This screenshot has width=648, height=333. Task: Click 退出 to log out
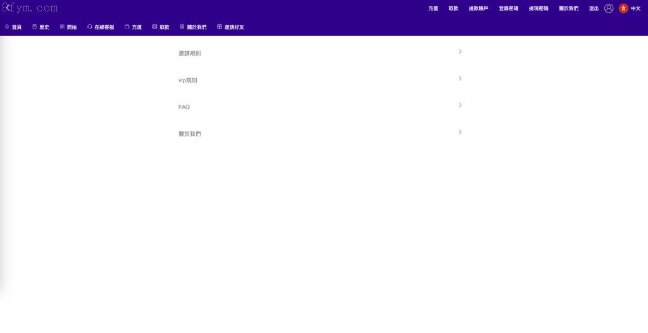[594, 9]
